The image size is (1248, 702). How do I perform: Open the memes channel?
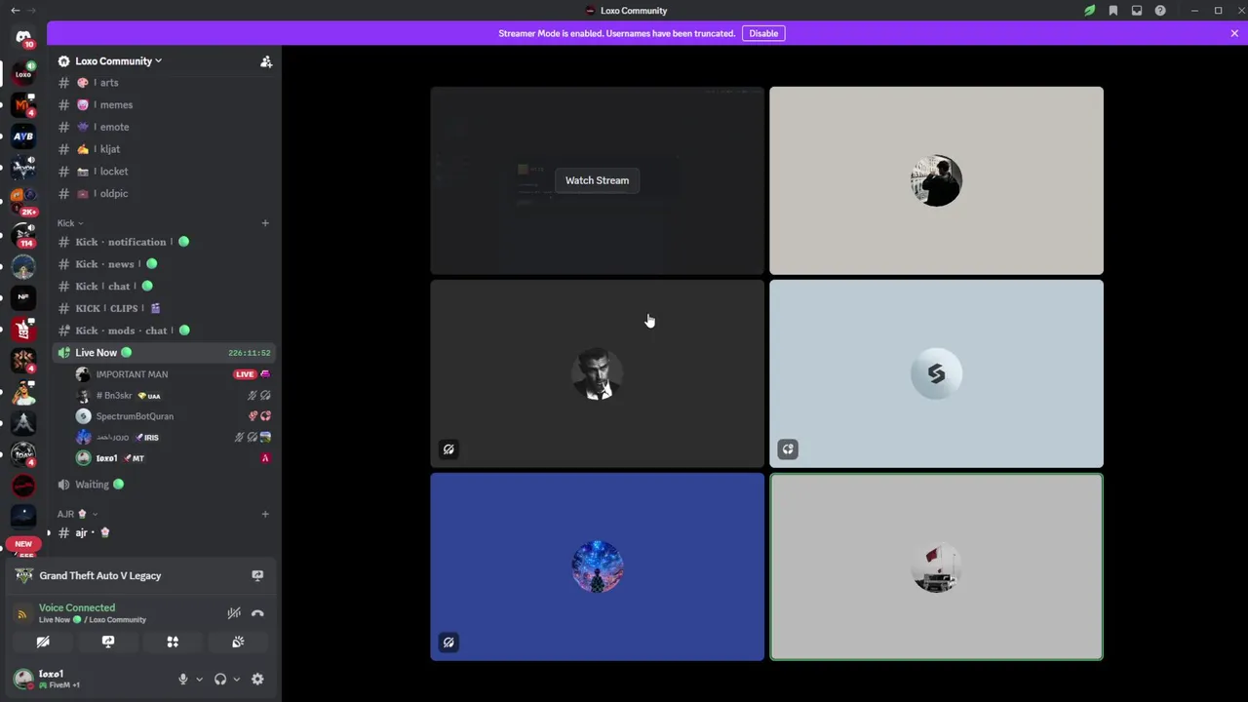[x=164, y=105]
